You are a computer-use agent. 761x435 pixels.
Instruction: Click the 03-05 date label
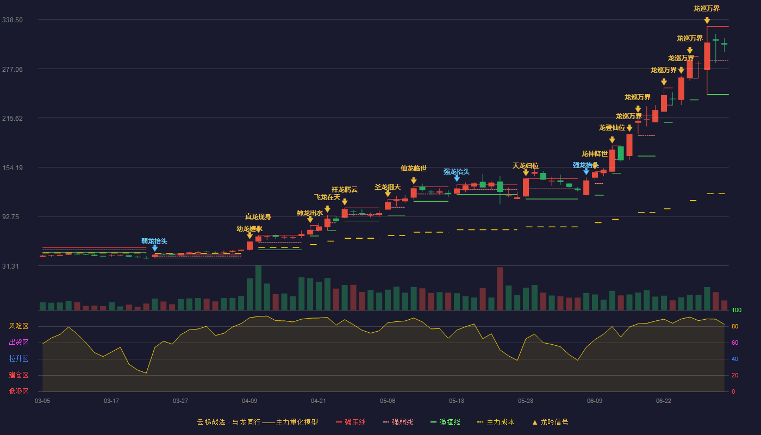pyautogui.click(x=42, y=401)
